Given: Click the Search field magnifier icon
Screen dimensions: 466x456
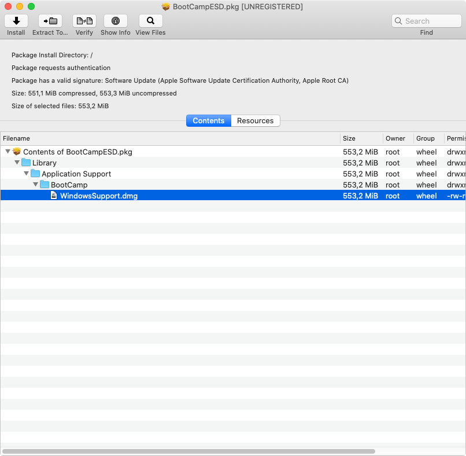Looking at the screenshot, I should coord(398,21).
